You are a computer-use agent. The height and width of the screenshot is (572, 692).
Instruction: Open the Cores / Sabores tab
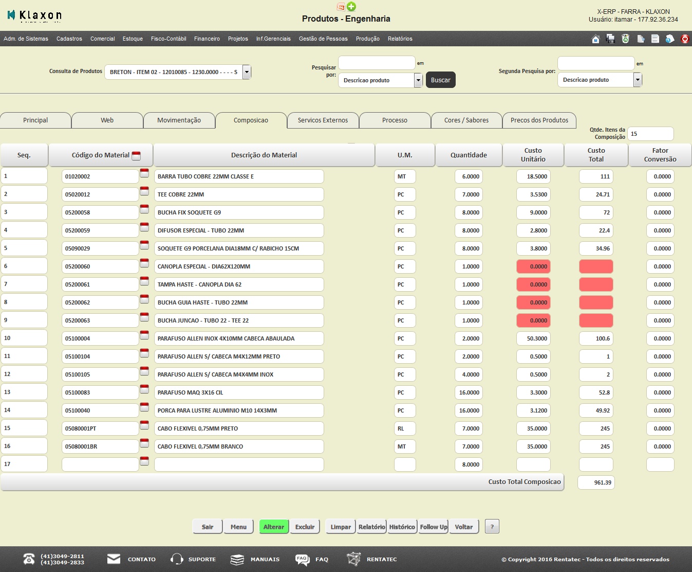click(466, 120)
